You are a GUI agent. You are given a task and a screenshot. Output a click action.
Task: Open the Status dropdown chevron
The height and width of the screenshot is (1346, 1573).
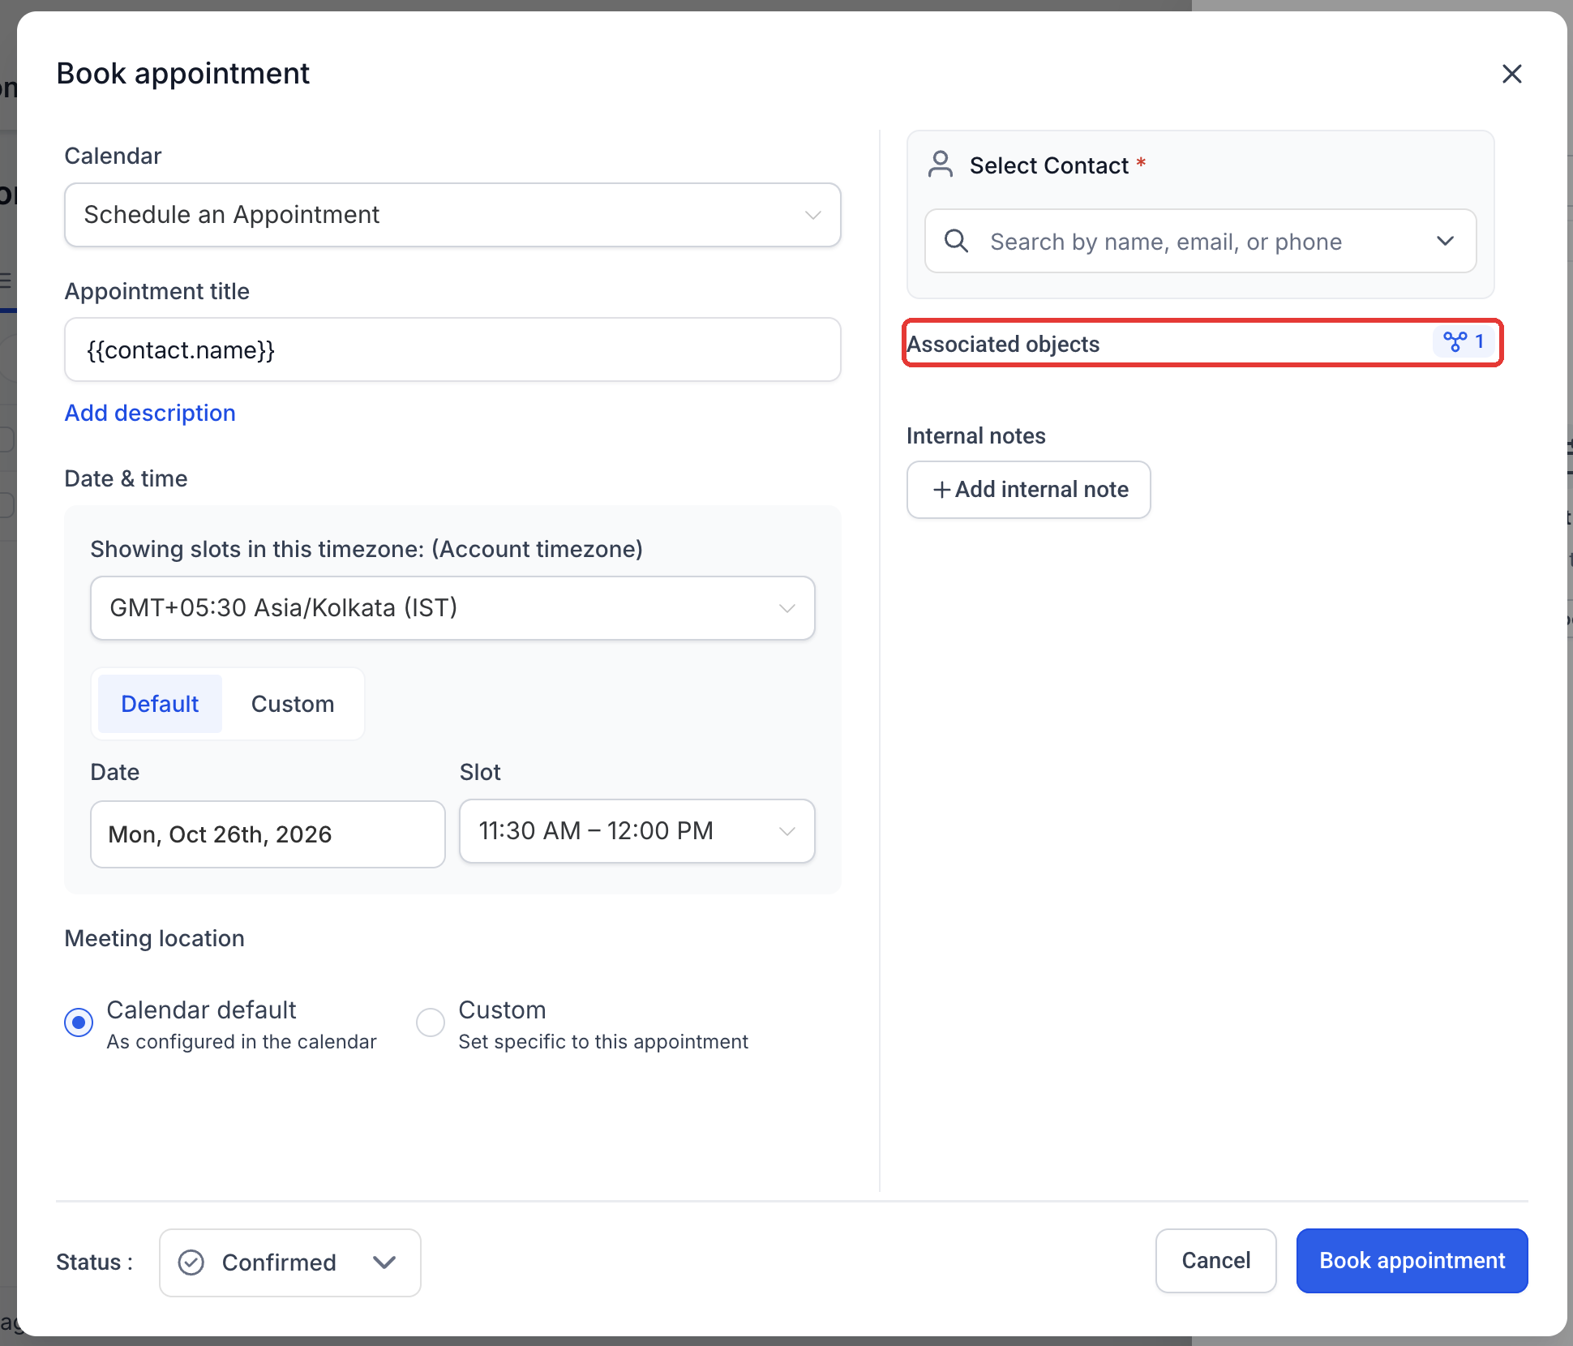click(384, 1262)
